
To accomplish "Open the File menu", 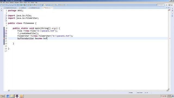I will pyautogui.click(x=1, y=2).
